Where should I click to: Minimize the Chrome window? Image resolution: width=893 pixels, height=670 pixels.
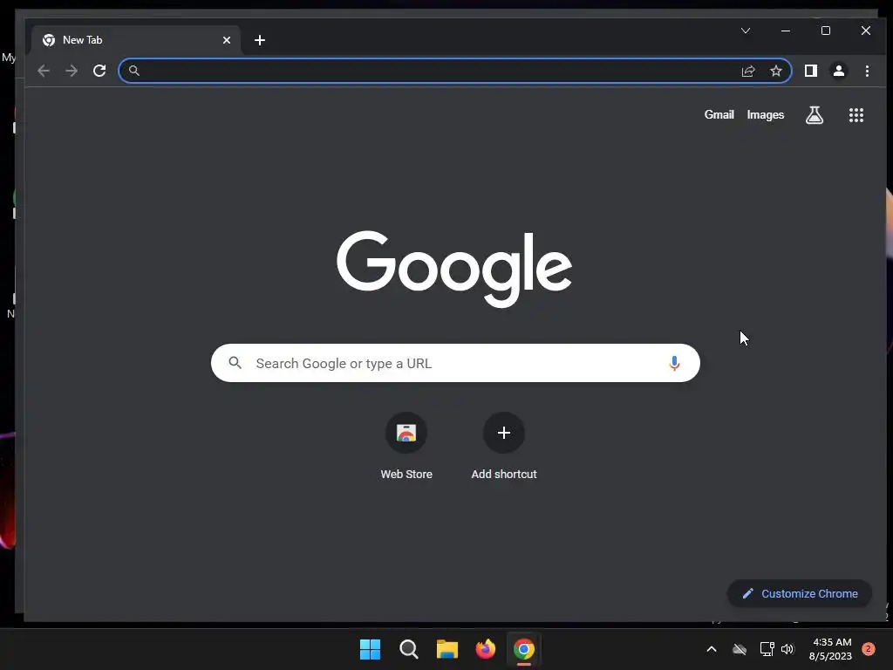(x=786, y=31)
